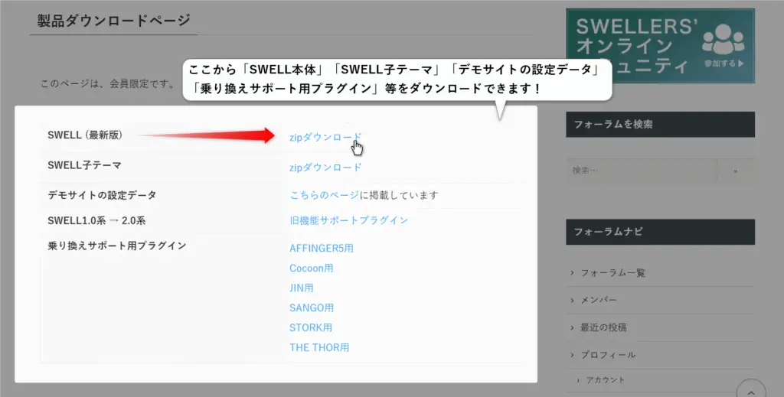Click the 乗り換えサポート用プラグイン row label

coord(117,246)
